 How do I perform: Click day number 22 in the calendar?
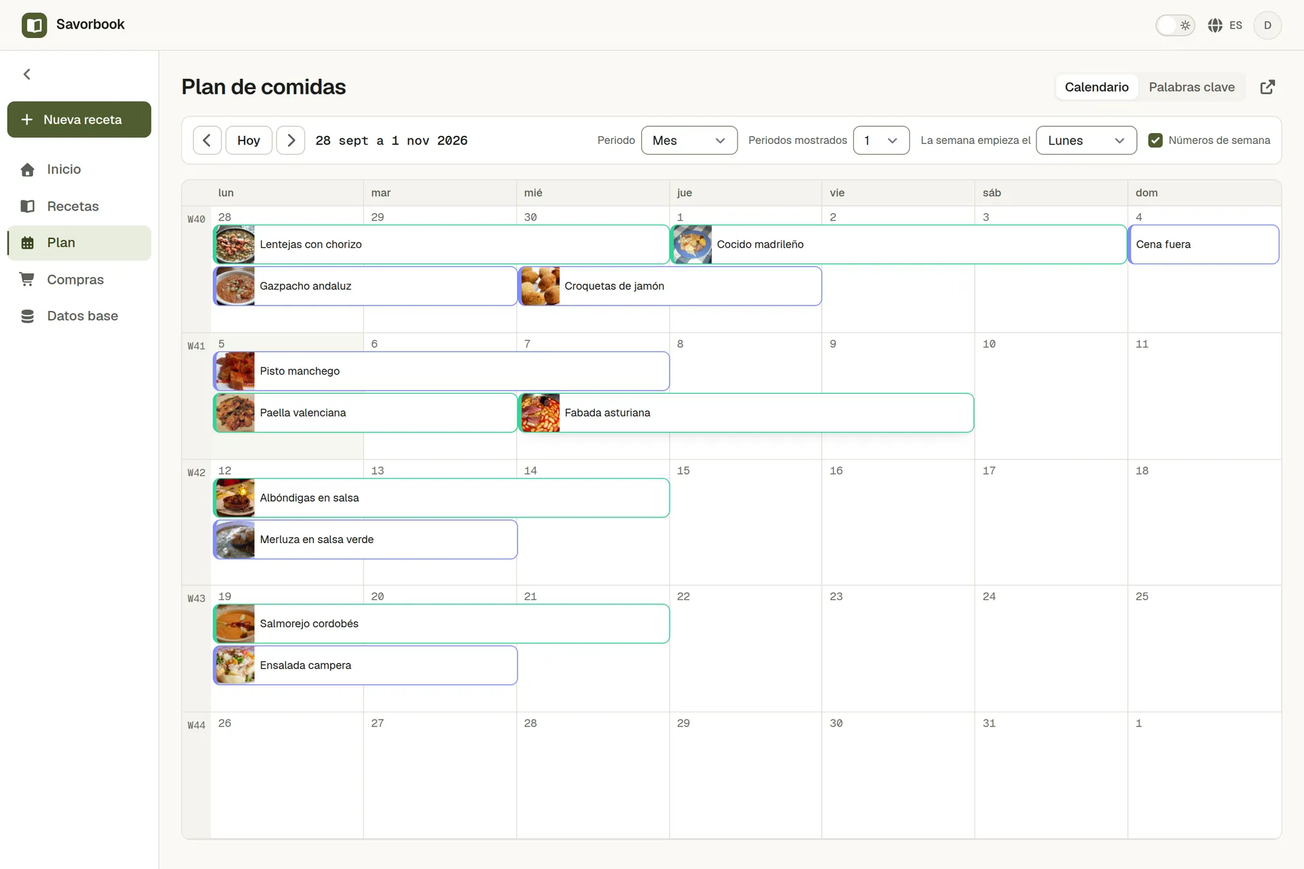click(x=683, y=597)
